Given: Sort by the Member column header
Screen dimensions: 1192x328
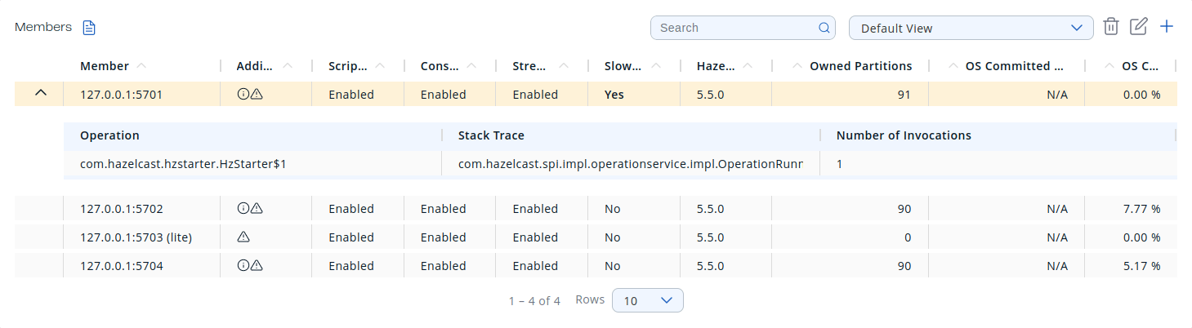Looking at the screenshot, I should click(105, 66).
